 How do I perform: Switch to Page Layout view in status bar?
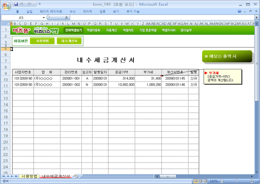coord(200,181)
